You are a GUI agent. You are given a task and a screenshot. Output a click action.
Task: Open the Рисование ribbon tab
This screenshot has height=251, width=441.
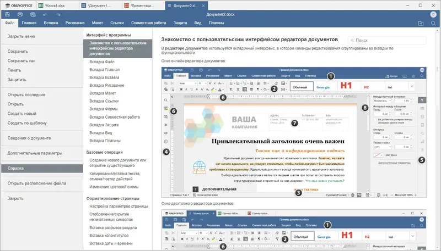pyautogui.click(x=75, y=23)
